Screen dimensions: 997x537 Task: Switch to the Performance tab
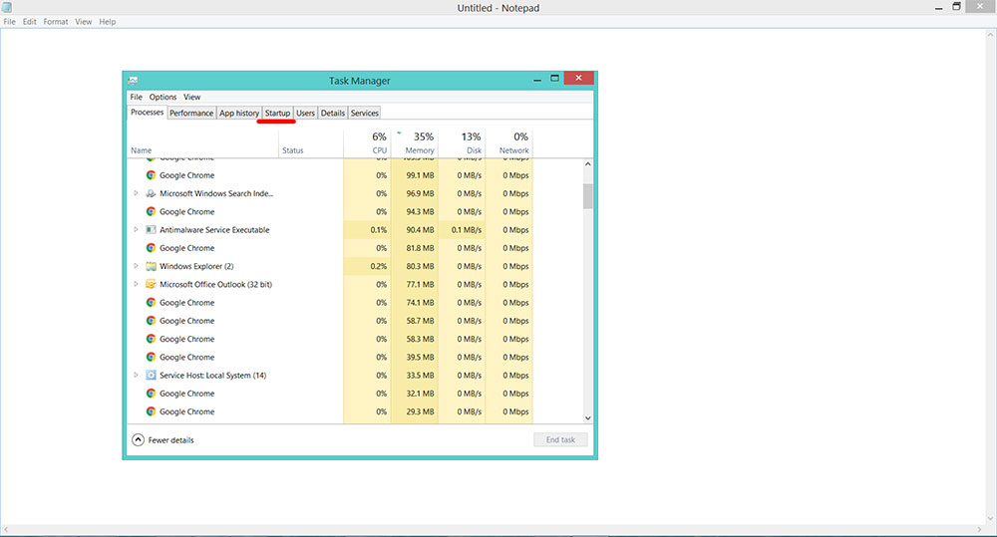(x=191, y=114)
